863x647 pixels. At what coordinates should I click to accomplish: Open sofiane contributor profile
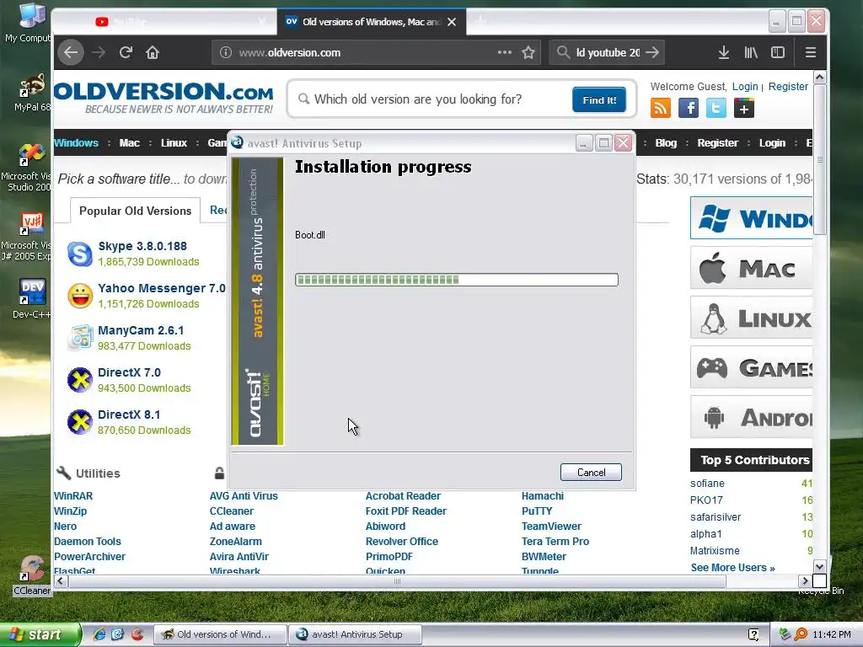coord(707,483)
